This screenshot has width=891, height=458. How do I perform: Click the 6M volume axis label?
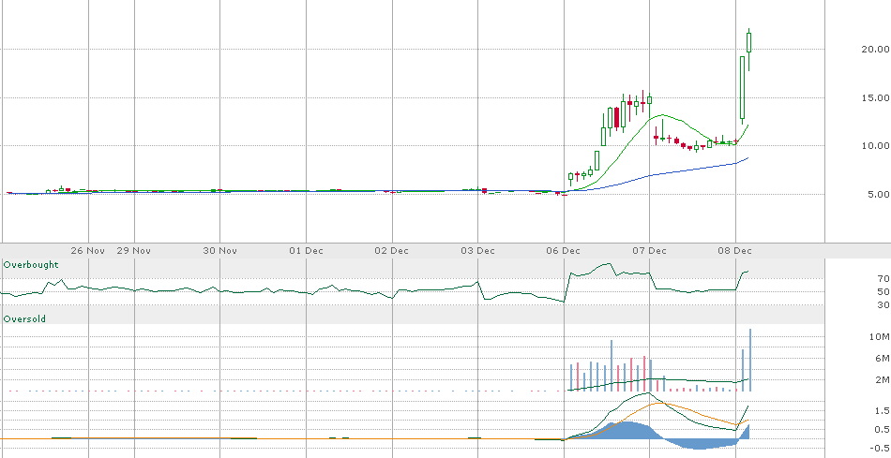pos(883,358)
